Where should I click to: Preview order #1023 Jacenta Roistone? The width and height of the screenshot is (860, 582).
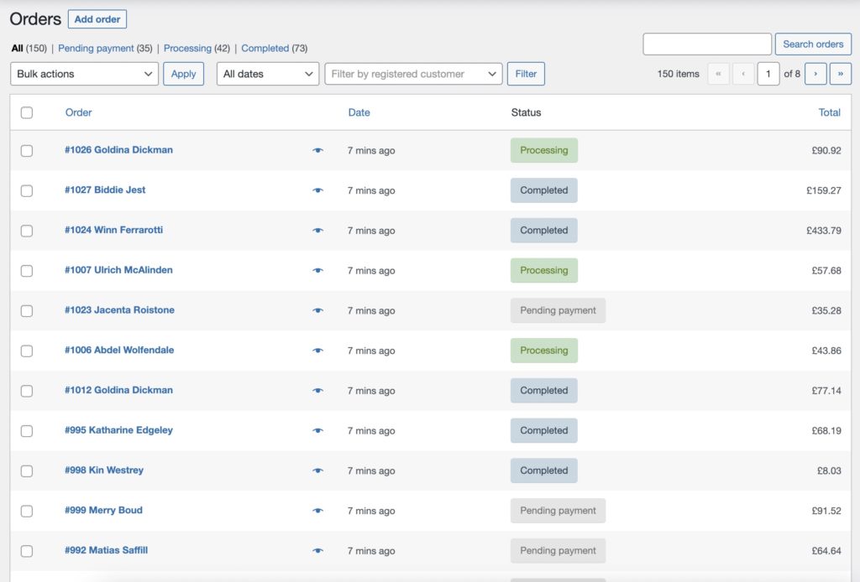click(318, 310)
